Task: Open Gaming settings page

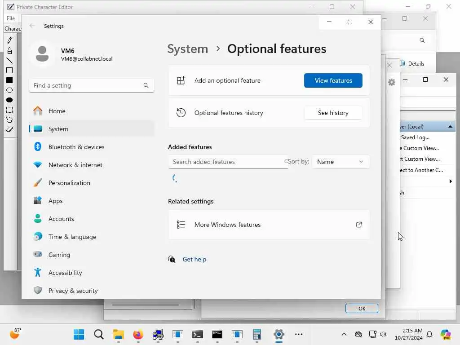Action: pos(92,255)
